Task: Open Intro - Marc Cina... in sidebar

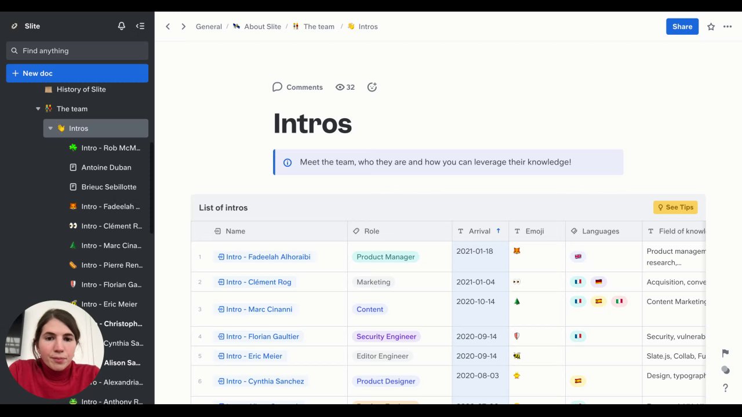Action: (x=111, y=246)
